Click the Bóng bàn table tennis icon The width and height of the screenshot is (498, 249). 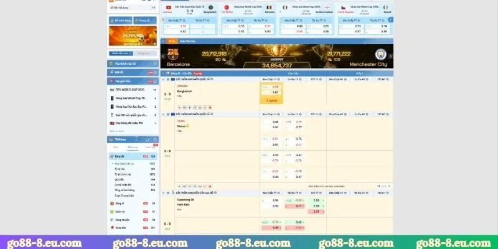click(x=112, y=228)
